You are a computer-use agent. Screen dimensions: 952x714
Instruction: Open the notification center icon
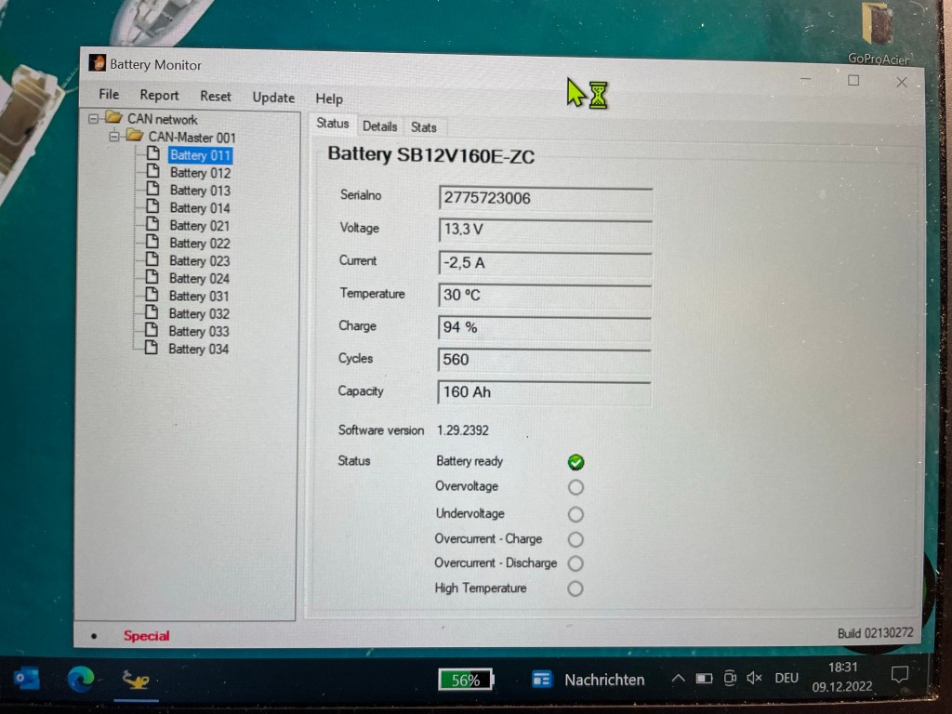[x=898, y=676]
